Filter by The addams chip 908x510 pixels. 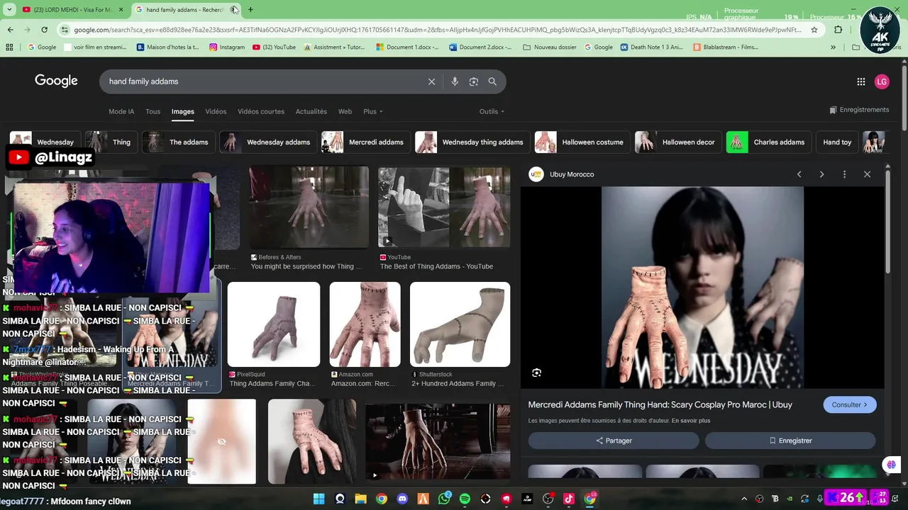[x=177, y=142]
